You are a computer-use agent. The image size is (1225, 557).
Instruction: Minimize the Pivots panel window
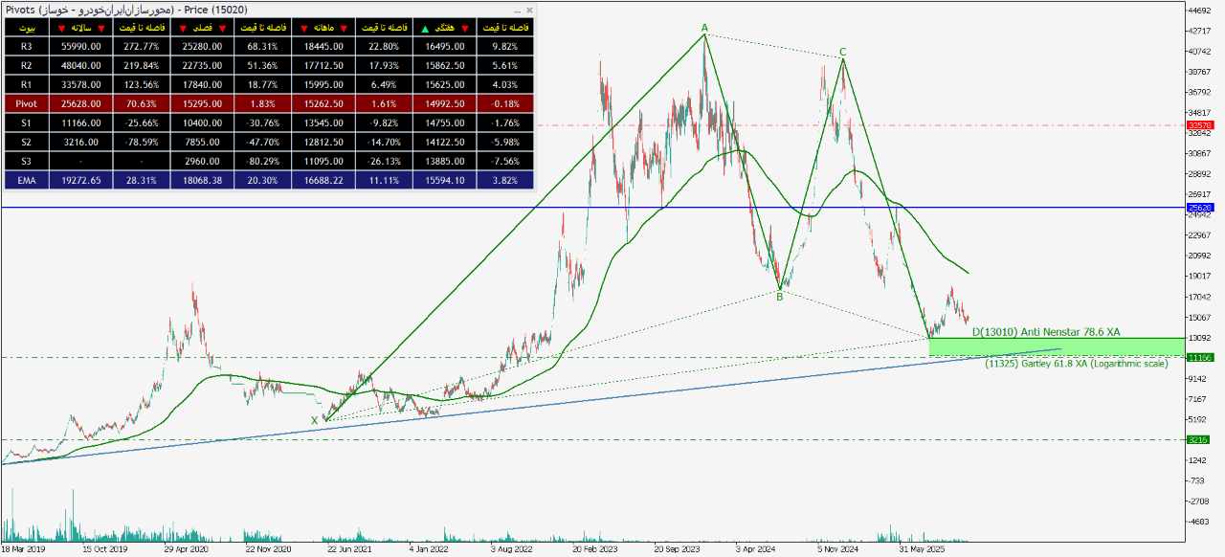tap(518, 10)
